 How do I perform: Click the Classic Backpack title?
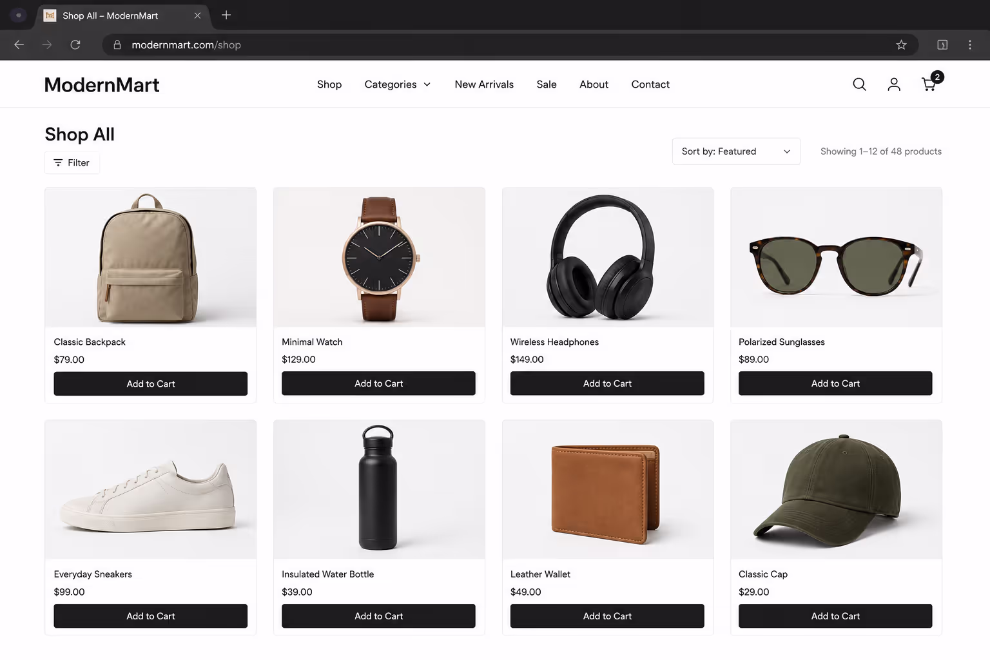point(90,342)
